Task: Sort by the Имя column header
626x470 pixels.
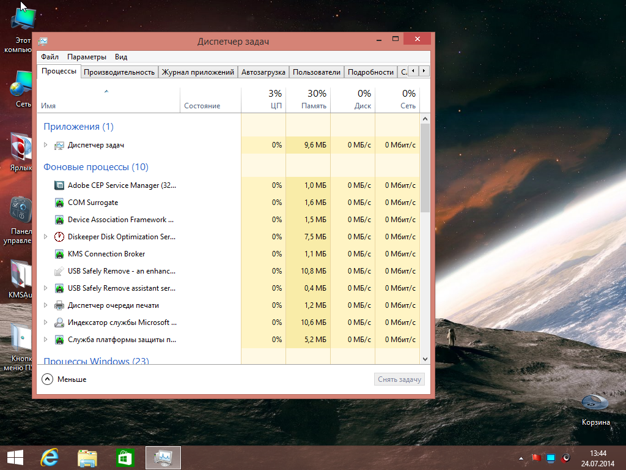Action: 109,100
